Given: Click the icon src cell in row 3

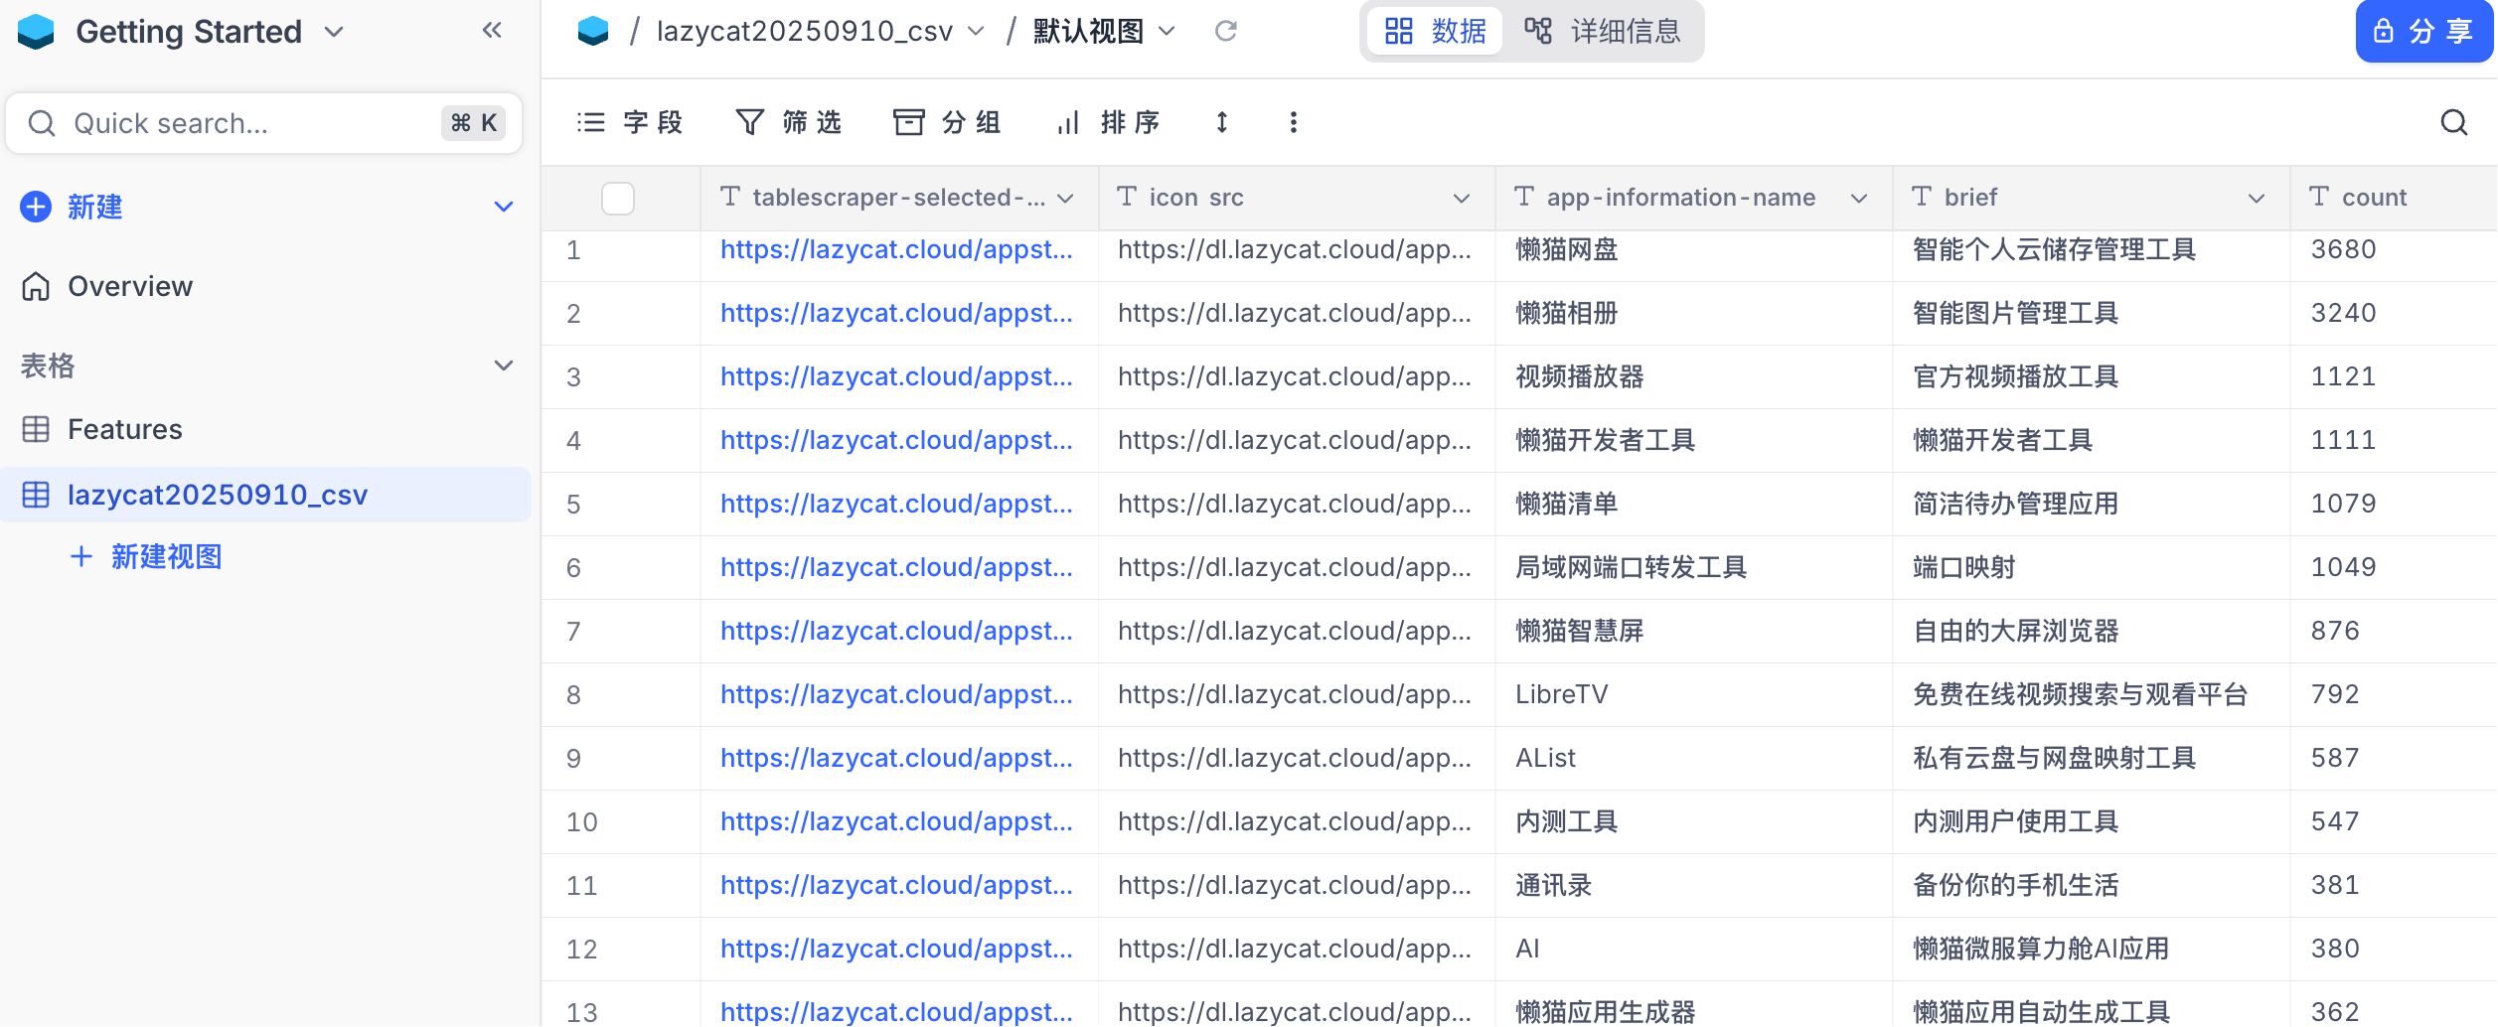Looking at the screenshot, I should [x=1297, y=376].
